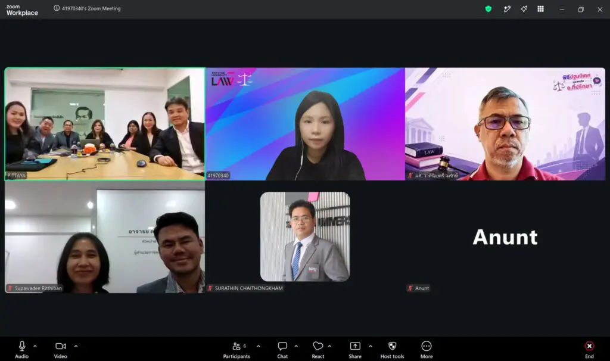End the meeting with the End button
610x361 pixels.
point(589,349)
